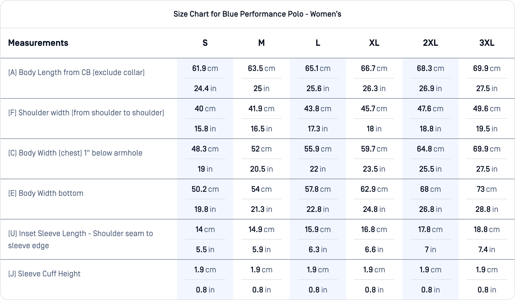Click the Body Length from CB row label
Screen dimensions: 515x300
click(x=76, y=72)
